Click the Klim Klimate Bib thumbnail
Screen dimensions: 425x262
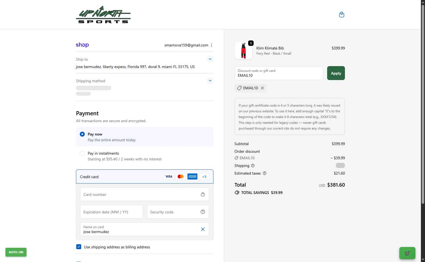(244, 51)
